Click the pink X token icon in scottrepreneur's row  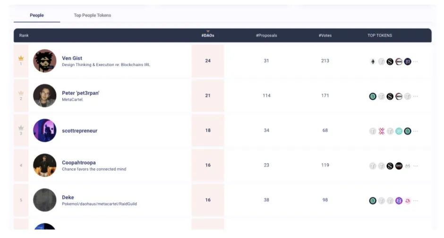click(381, 131)
